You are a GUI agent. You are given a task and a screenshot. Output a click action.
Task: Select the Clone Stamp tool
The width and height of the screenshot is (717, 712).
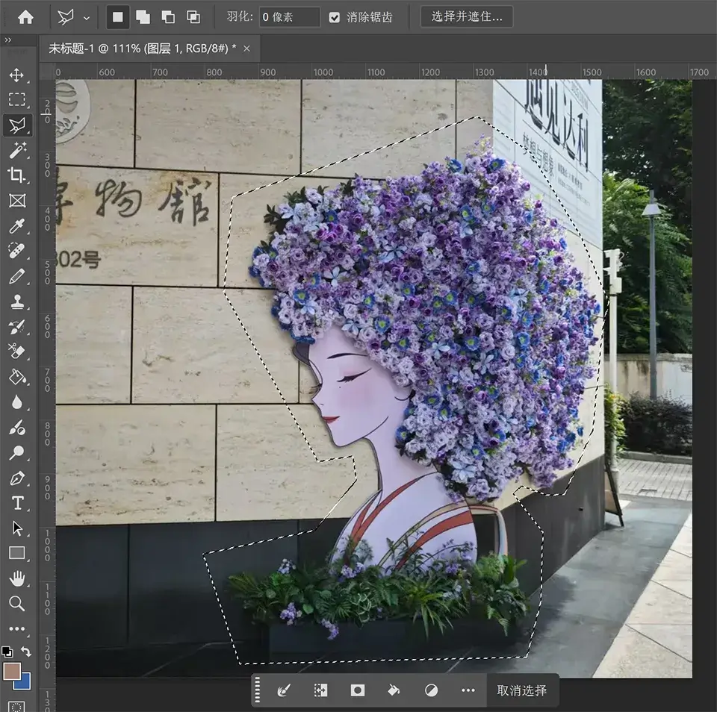(17, 302)
